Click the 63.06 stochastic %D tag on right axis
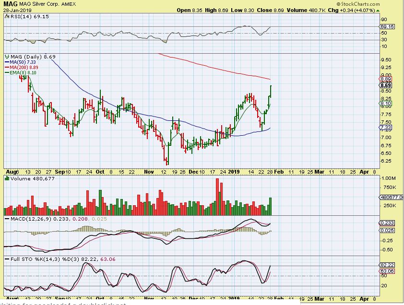The width and height of the screenshot is (404, 305). (x=387, y=271)
